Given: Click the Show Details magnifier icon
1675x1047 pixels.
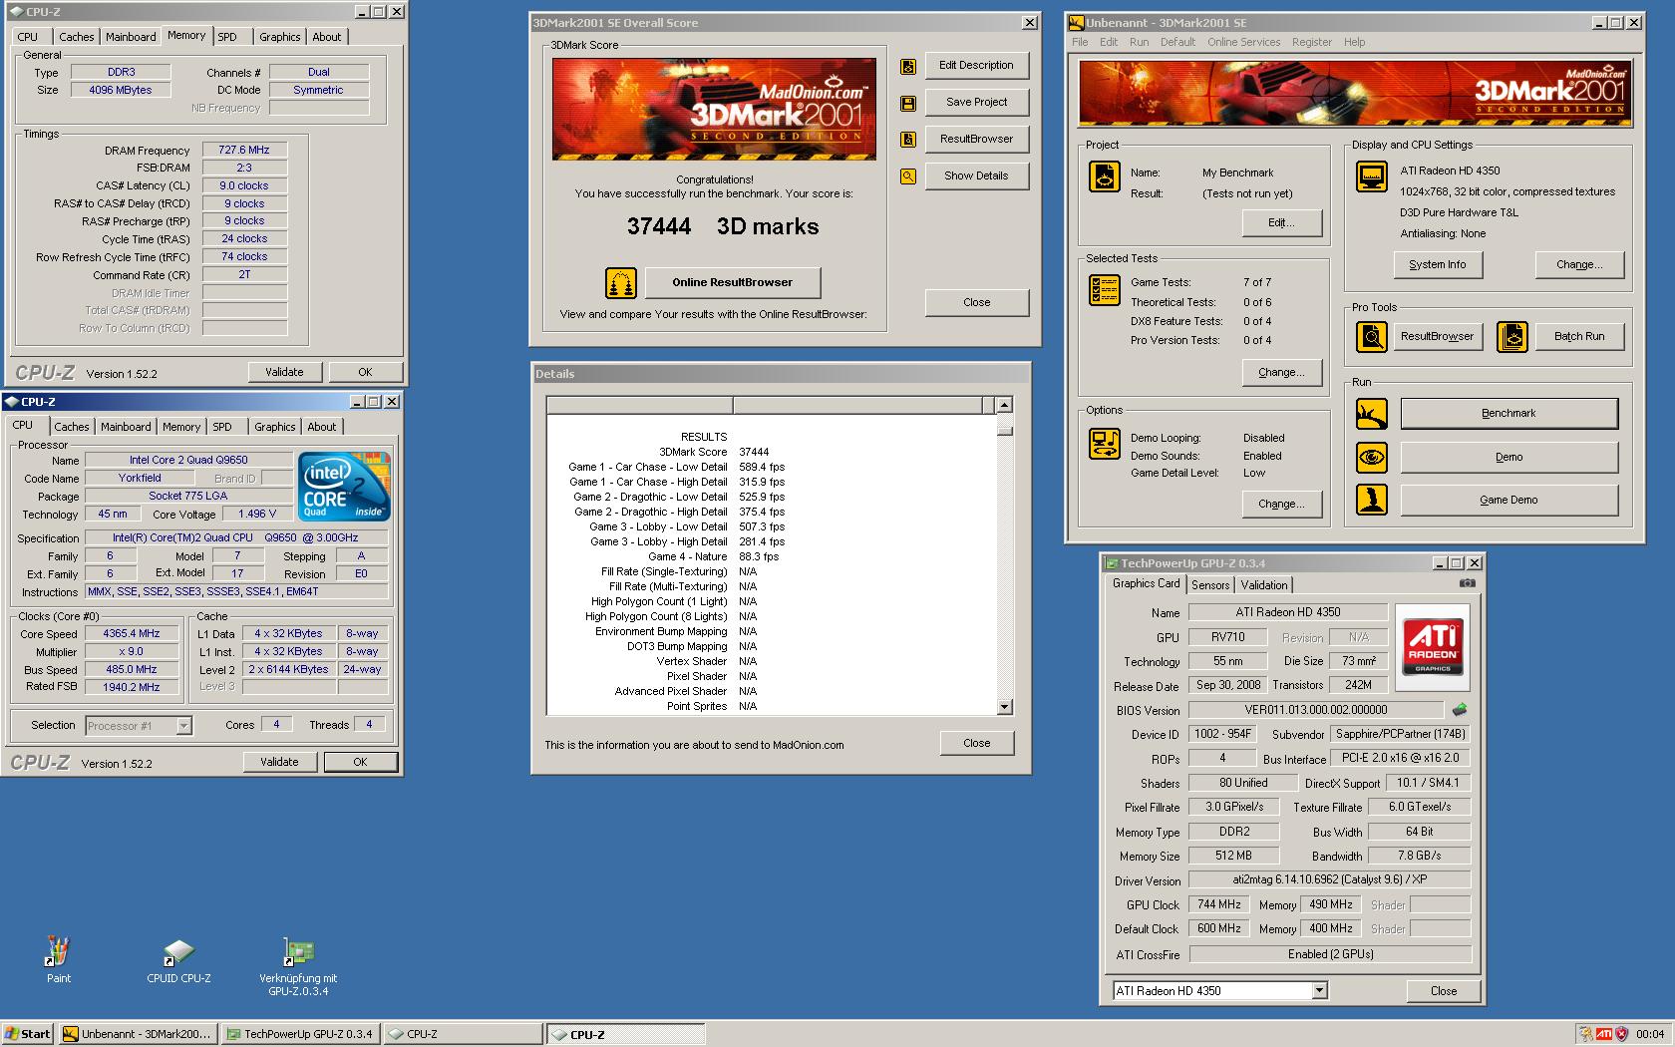Looking at the screenshot, I should coord(908,176).
